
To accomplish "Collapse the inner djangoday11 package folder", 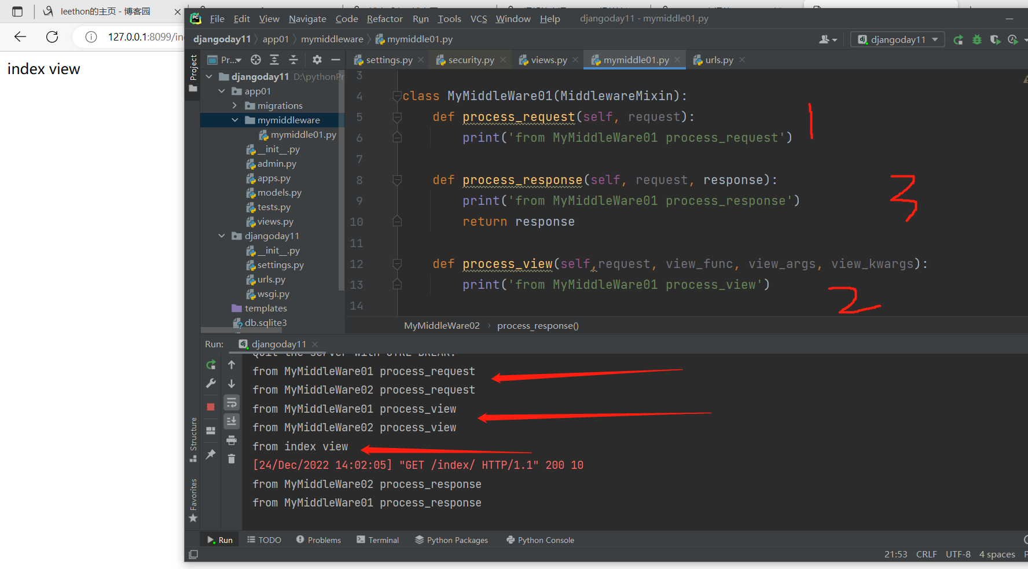I will click(222, 236).
